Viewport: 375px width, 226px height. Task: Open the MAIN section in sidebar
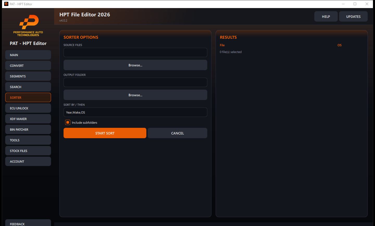pyautogui.click(x=28, y=55)
